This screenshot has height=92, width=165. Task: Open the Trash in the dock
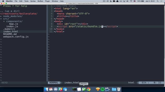tap(119, 89)
